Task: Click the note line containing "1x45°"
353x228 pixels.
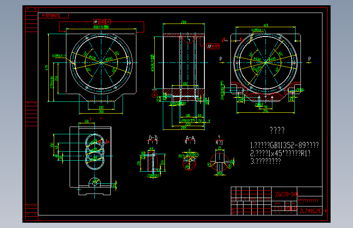Action: (x=280, y=153)
